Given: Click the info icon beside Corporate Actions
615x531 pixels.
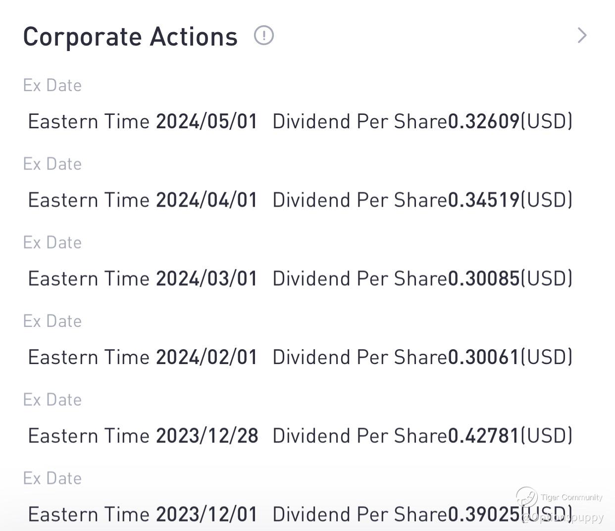Looking at the screenshot, I should 263,36.
